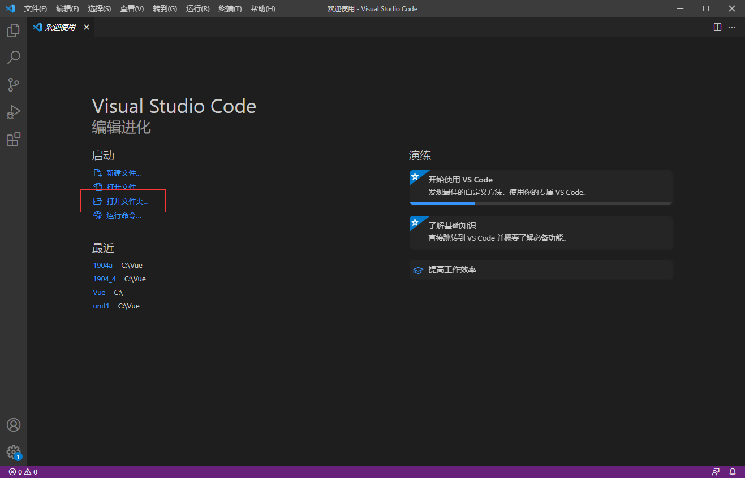Open the 文件(F) menu
The image size is (745, 478).
[36, 8]
